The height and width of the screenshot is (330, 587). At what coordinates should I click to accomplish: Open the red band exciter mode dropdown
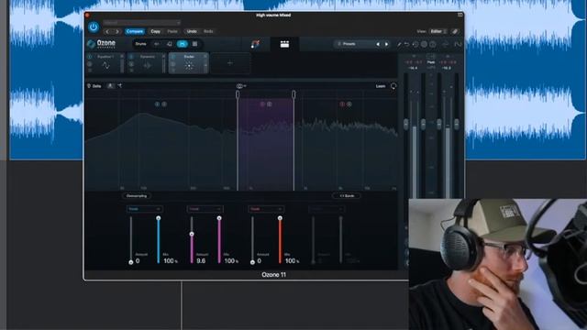266,209
